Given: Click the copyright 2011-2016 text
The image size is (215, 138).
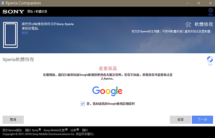Looking at the screenshot, I should point(48,134).
